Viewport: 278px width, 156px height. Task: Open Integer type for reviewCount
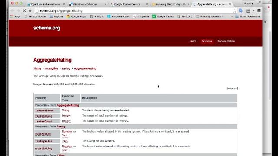point(66,121)
